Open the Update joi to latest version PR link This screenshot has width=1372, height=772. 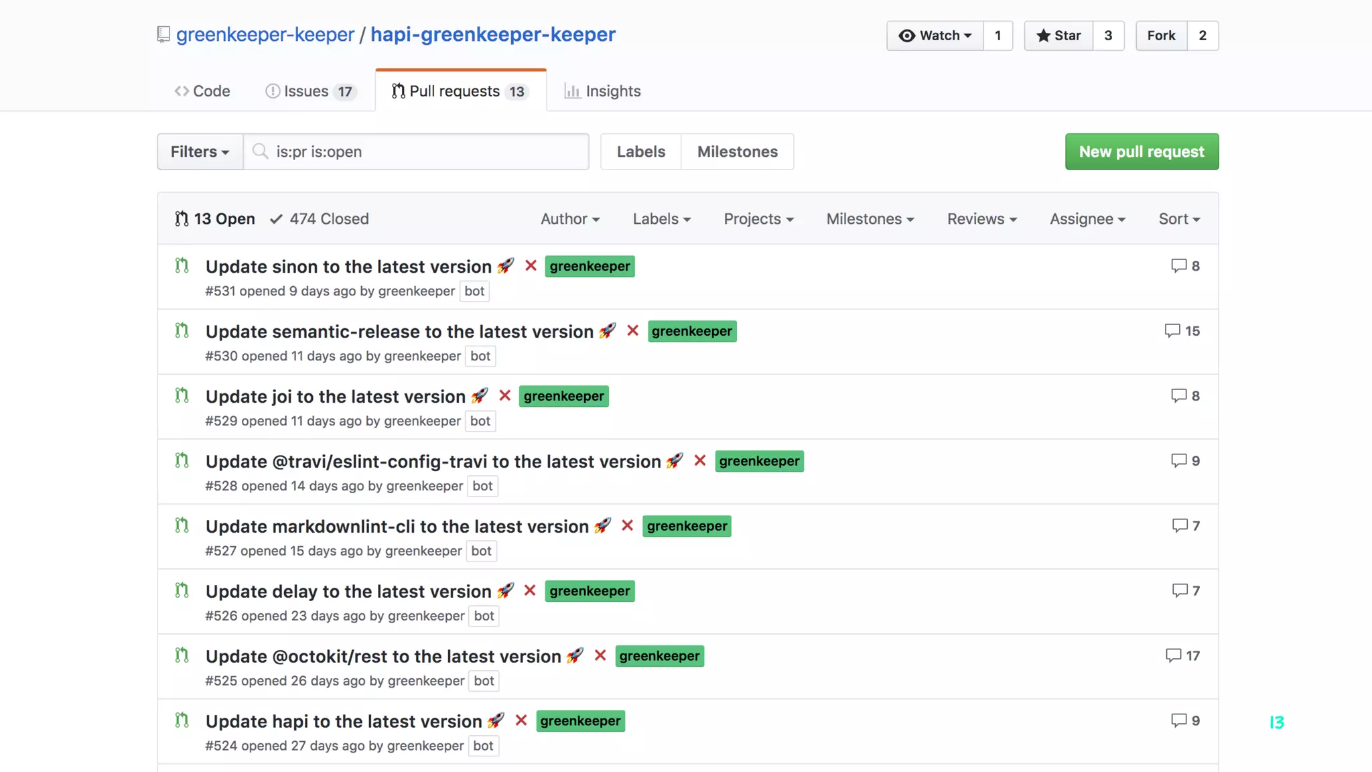pos(335,396)
